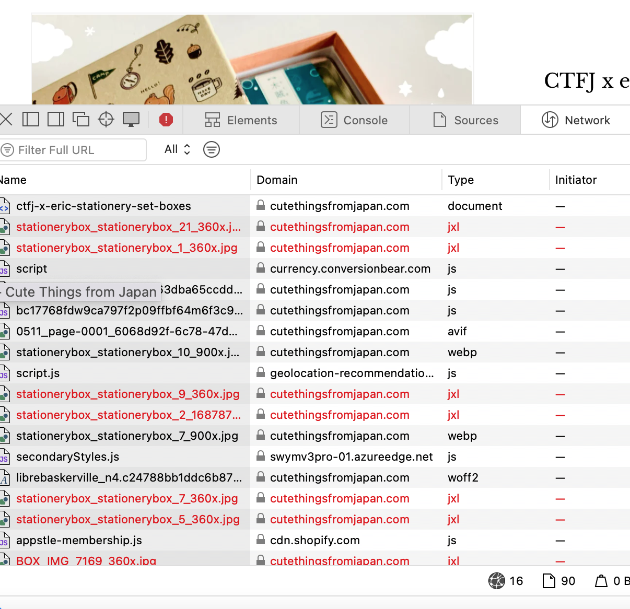This screenshot has height=609, width=630.
Task: Close the Web Inspector panel
Action: (6, 120)
